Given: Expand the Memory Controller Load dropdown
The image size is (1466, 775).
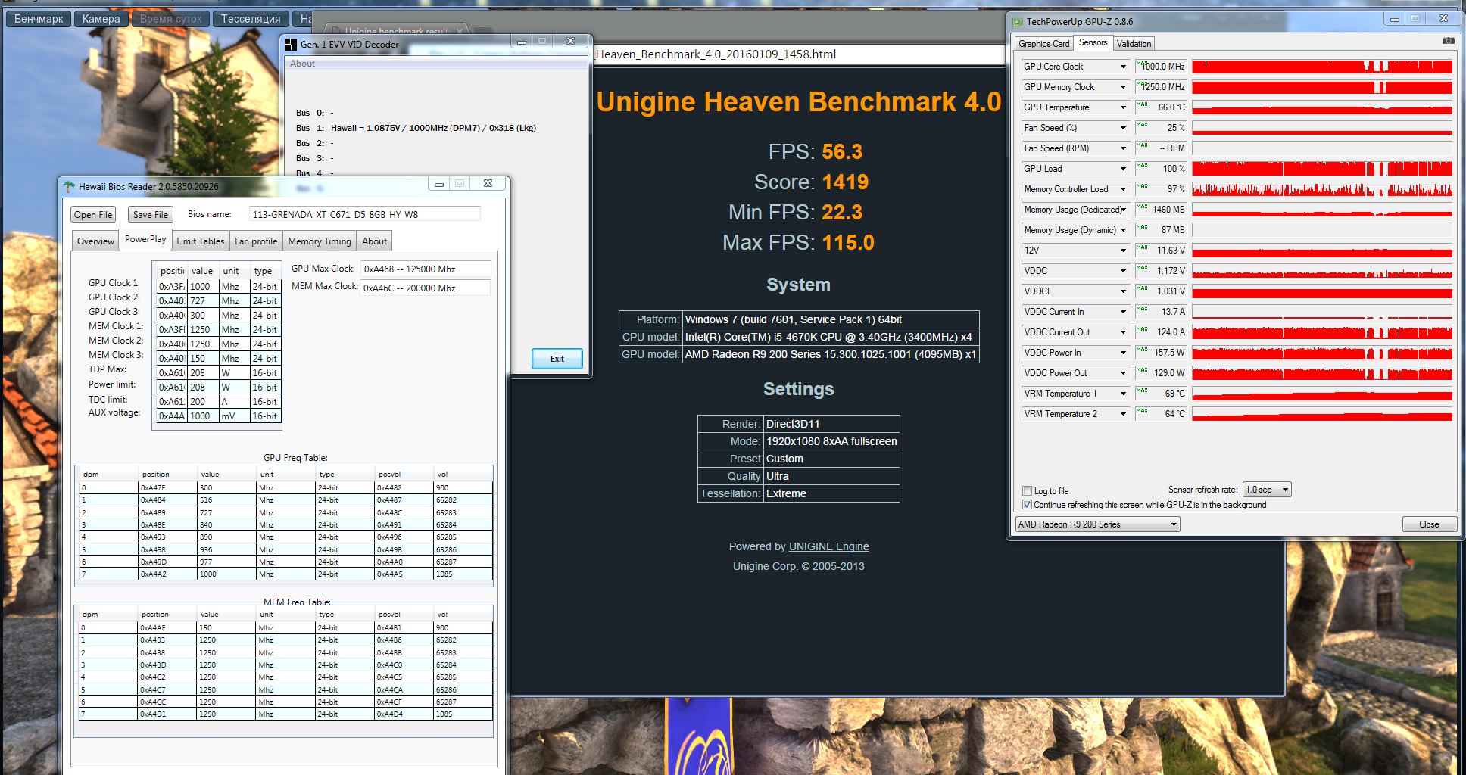Looking at the screenshot, I should pos(1123,189).
